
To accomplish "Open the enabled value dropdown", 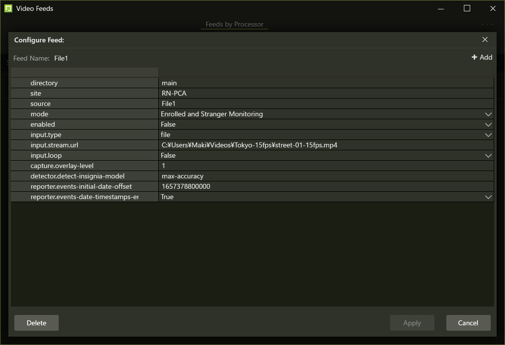I will [488, 124].
